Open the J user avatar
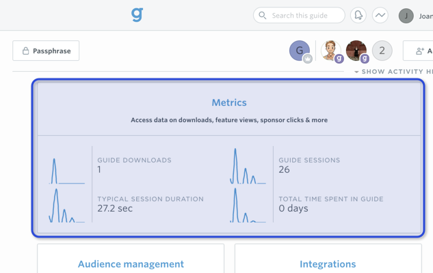Image resolution: width=433 pixels, height=273 pixels. 406,16
